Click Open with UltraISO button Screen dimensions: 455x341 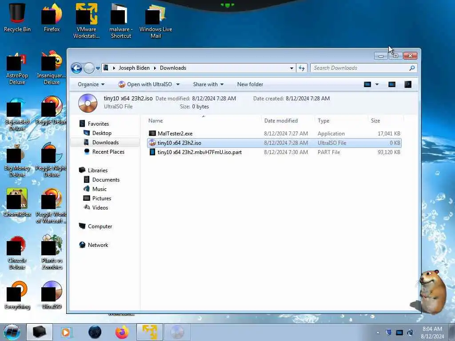145,84
